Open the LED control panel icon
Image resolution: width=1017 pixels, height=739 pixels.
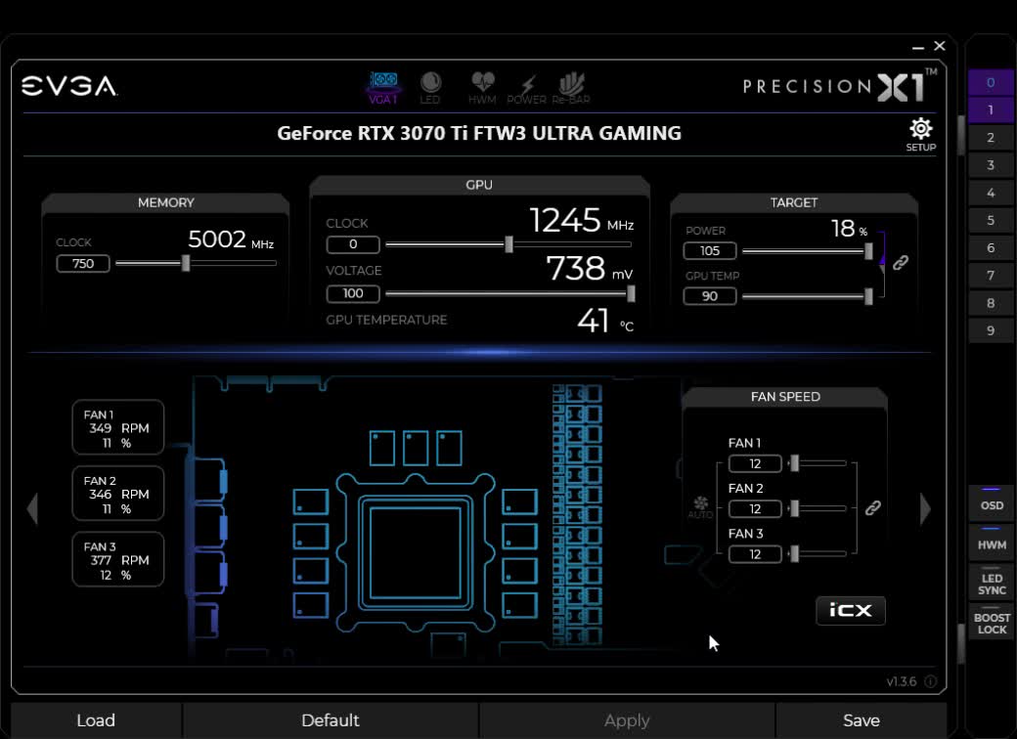(x=431, y=83)
